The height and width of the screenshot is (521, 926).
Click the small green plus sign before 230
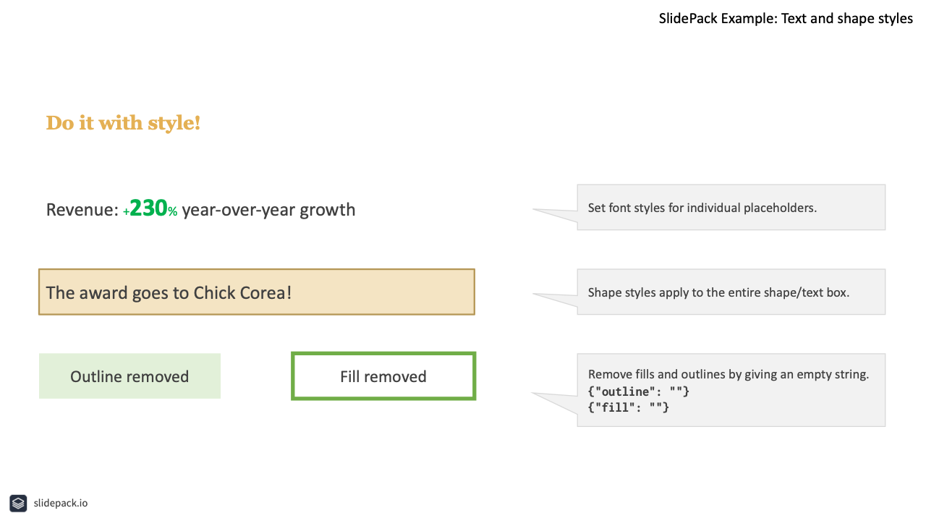tap(126, 212)
